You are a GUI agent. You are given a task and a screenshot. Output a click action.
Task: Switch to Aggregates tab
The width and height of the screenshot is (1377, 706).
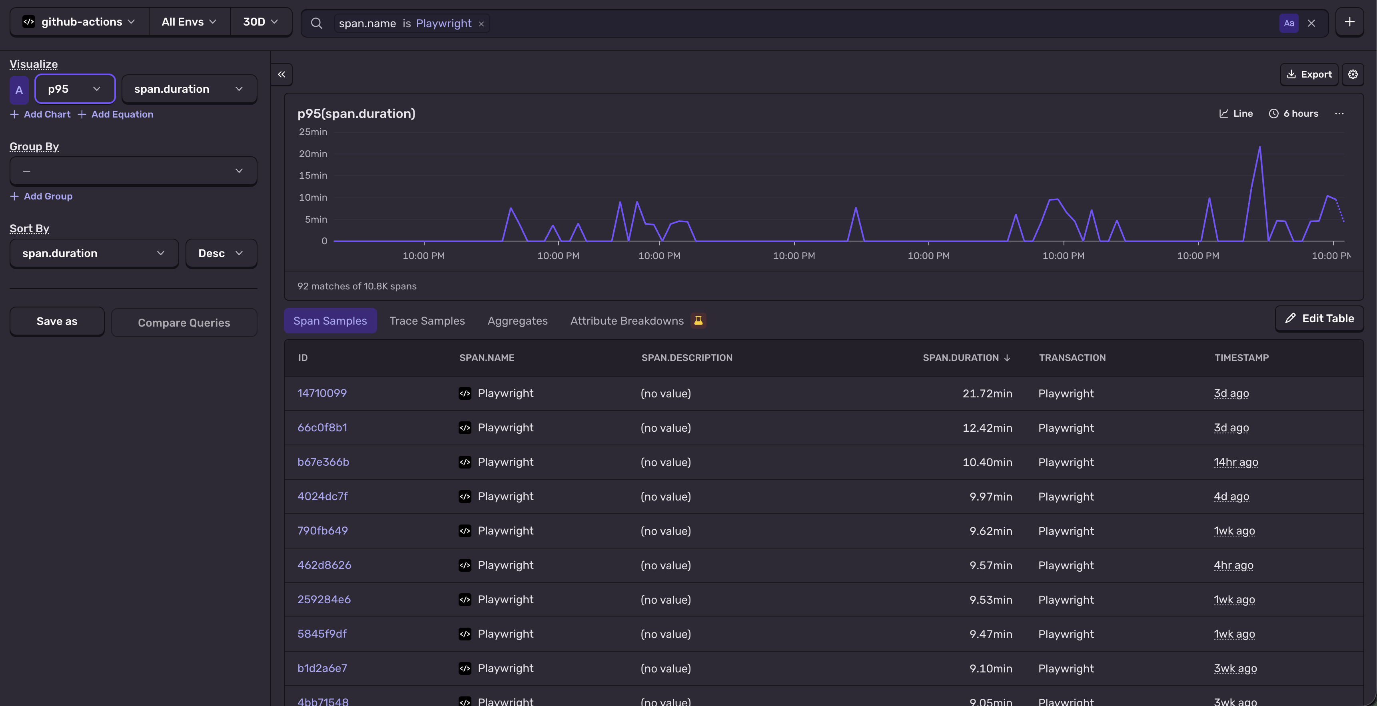[x=517, y=321]
